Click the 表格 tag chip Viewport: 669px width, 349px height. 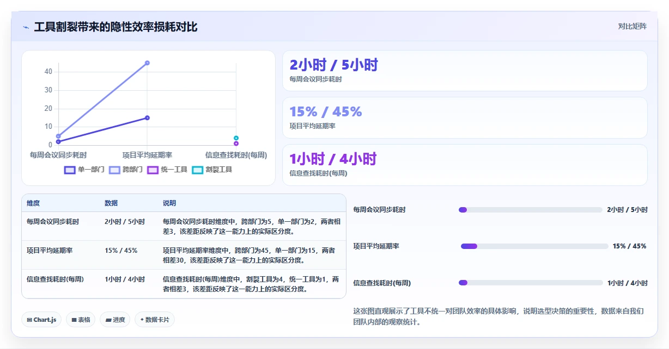(81, 320)
